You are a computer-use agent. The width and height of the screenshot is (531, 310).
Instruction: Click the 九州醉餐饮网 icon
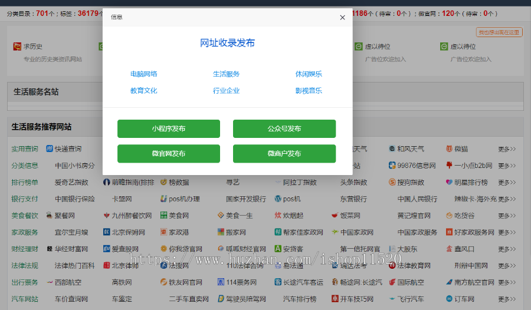tap(106, 215)
